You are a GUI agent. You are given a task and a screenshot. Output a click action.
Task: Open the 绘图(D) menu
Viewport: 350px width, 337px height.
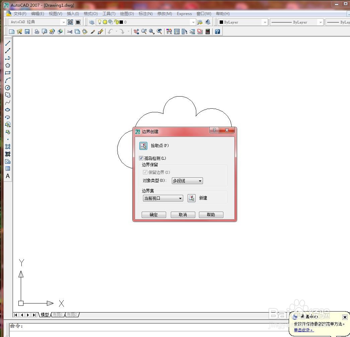127,14
